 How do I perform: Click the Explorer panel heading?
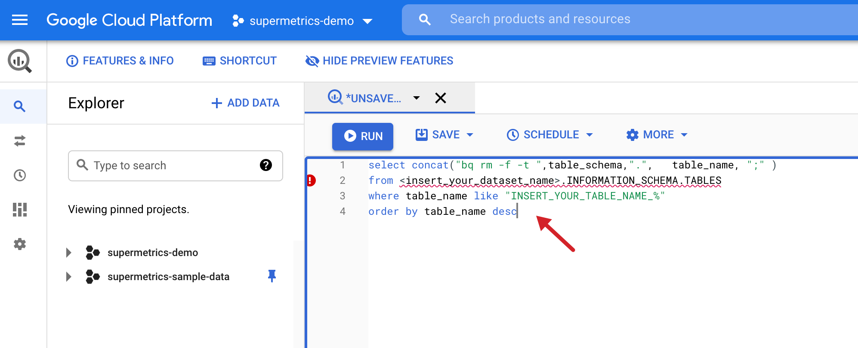coord(96,103)
